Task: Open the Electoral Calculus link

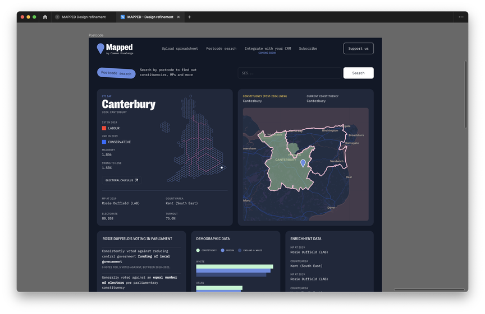Action: pyautogui.click(x=122, y=180)
